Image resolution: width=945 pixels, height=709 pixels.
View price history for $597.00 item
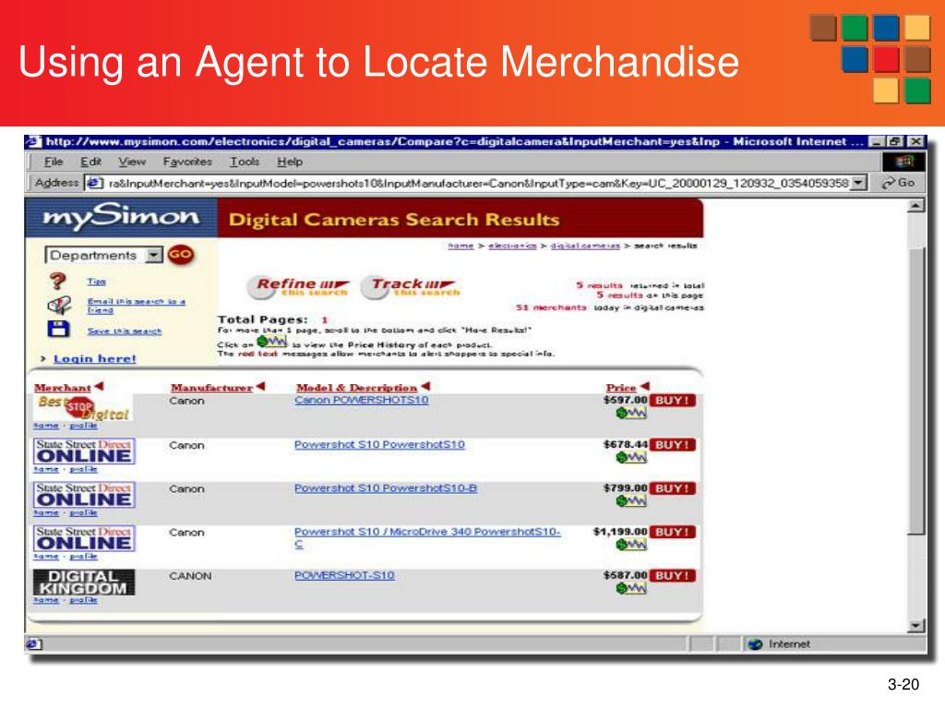(631, 414)
